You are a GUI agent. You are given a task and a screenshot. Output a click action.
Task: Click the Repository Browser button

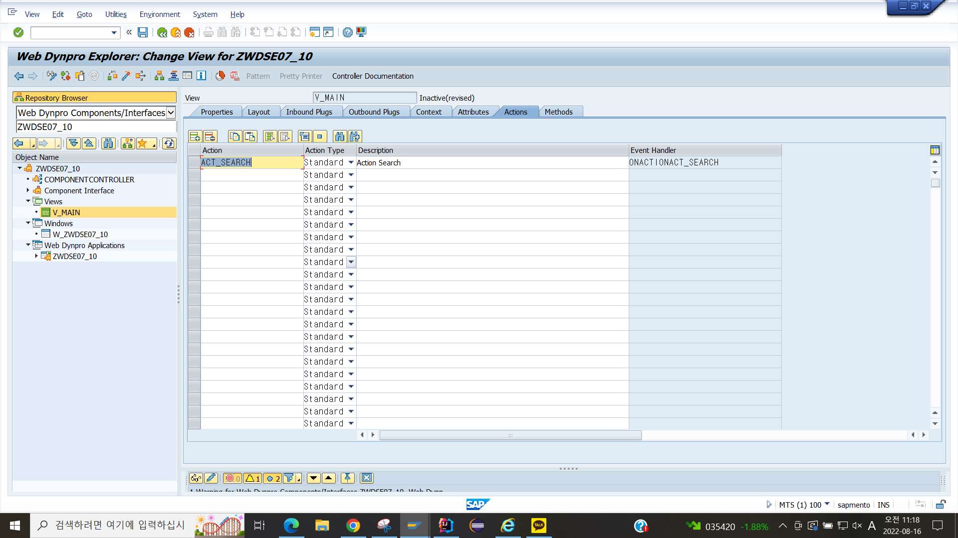point(94,98)
